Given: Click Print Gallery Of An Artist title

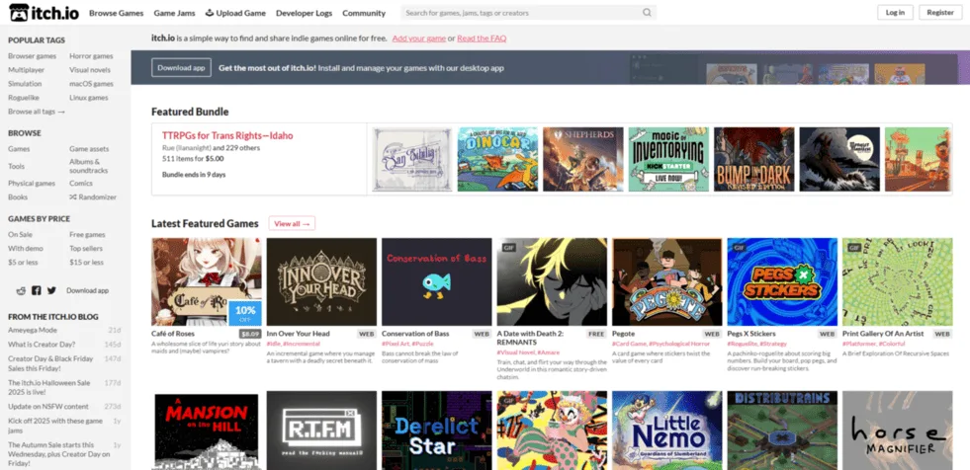Looking at the screenshot, I should point(883,334).
